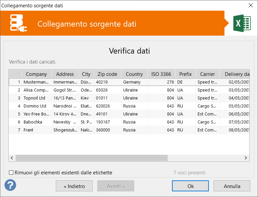This screenshot has height=197, width=258.
Task: Cancel using the Annulla button
Action: pos(232,186)
